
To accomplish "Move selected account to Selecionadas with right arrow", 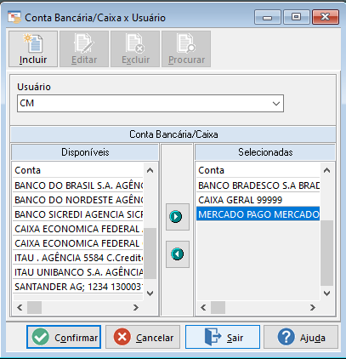I will 178,217.
